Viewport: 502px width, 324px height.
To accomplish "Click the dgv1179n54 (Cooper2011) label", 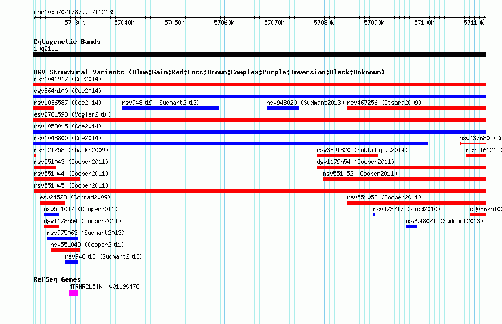I will click(x=355, y=162).
